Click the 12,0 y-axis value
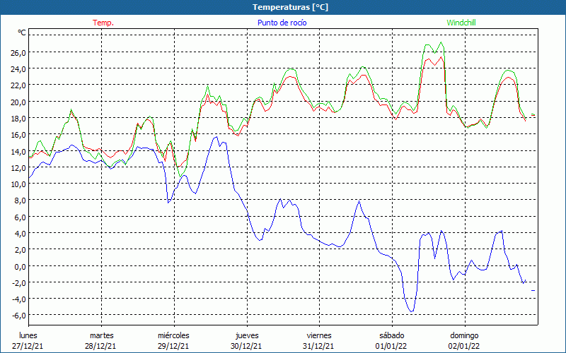Viewport: 566px width, 353px height. (x=18, y=167)
